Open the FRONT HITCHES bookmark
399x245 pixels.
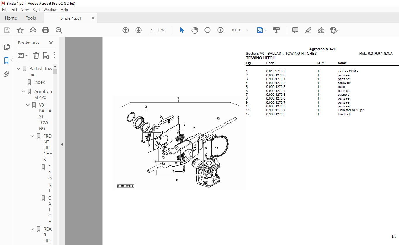47,148
